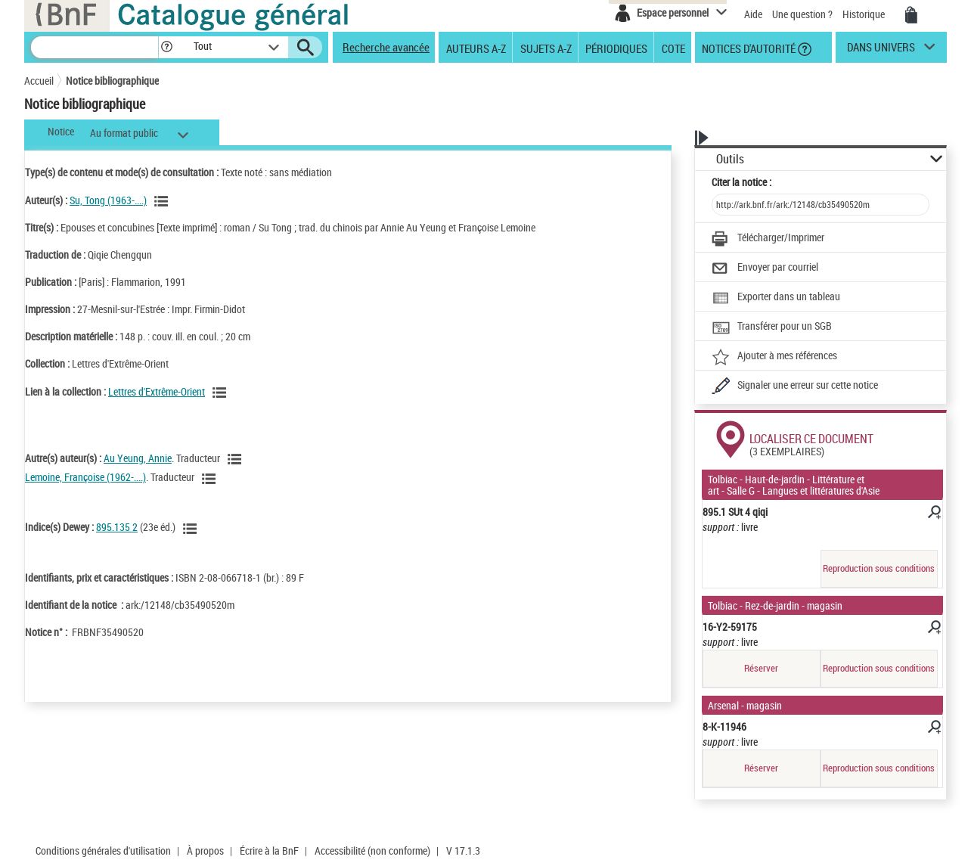This screenshot has height=866, width=971.
Task: Open translator link Au Yeung, Annie
Action: click(x=138, y=458)
